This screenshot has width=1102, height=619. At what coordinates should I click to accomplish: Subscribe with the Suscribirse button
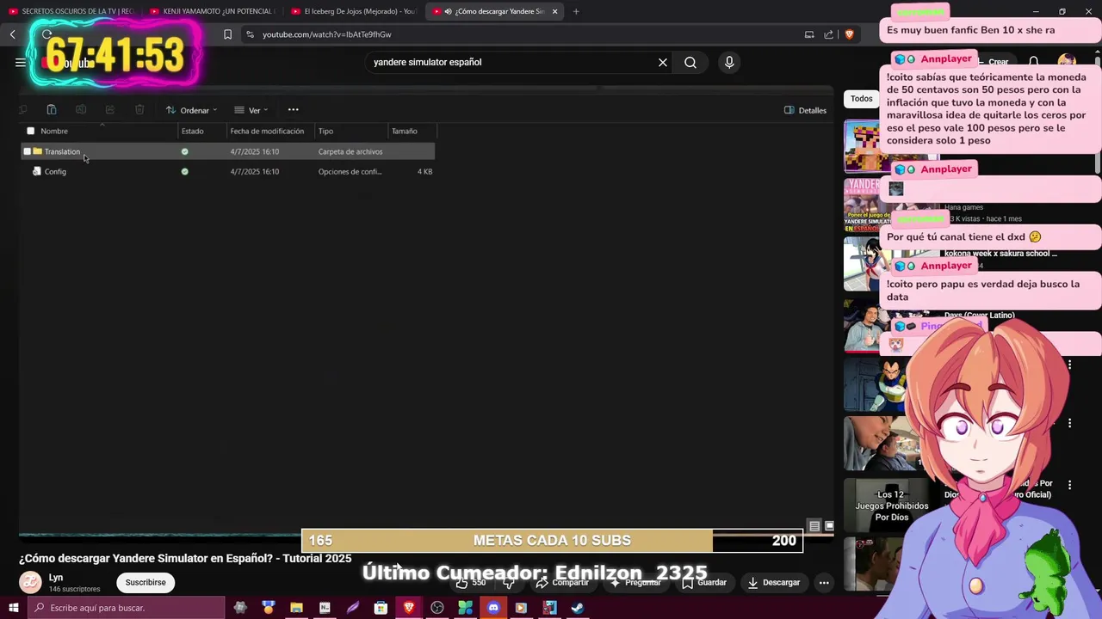tap(145, 583)
